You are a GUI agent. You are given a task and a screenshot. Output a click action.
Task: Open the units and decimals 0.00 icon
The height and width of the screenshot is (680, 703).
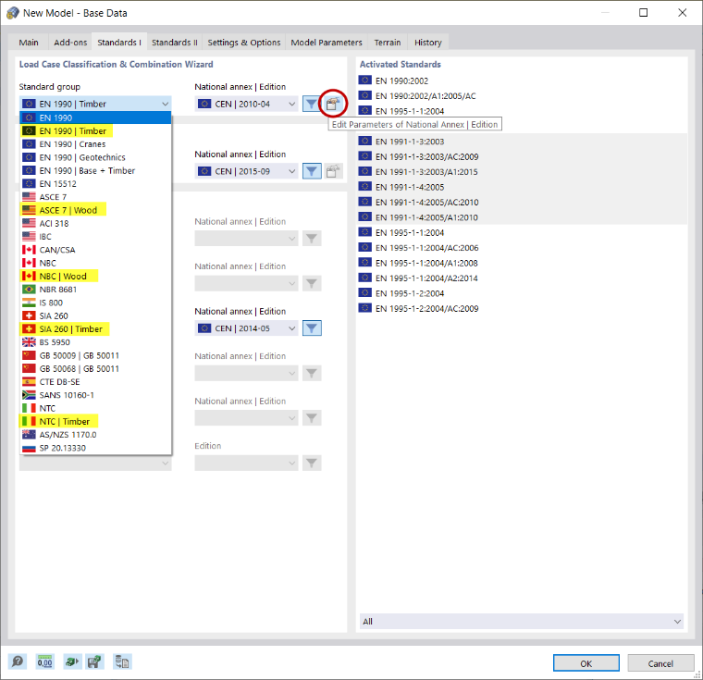(x=44, y=661)
